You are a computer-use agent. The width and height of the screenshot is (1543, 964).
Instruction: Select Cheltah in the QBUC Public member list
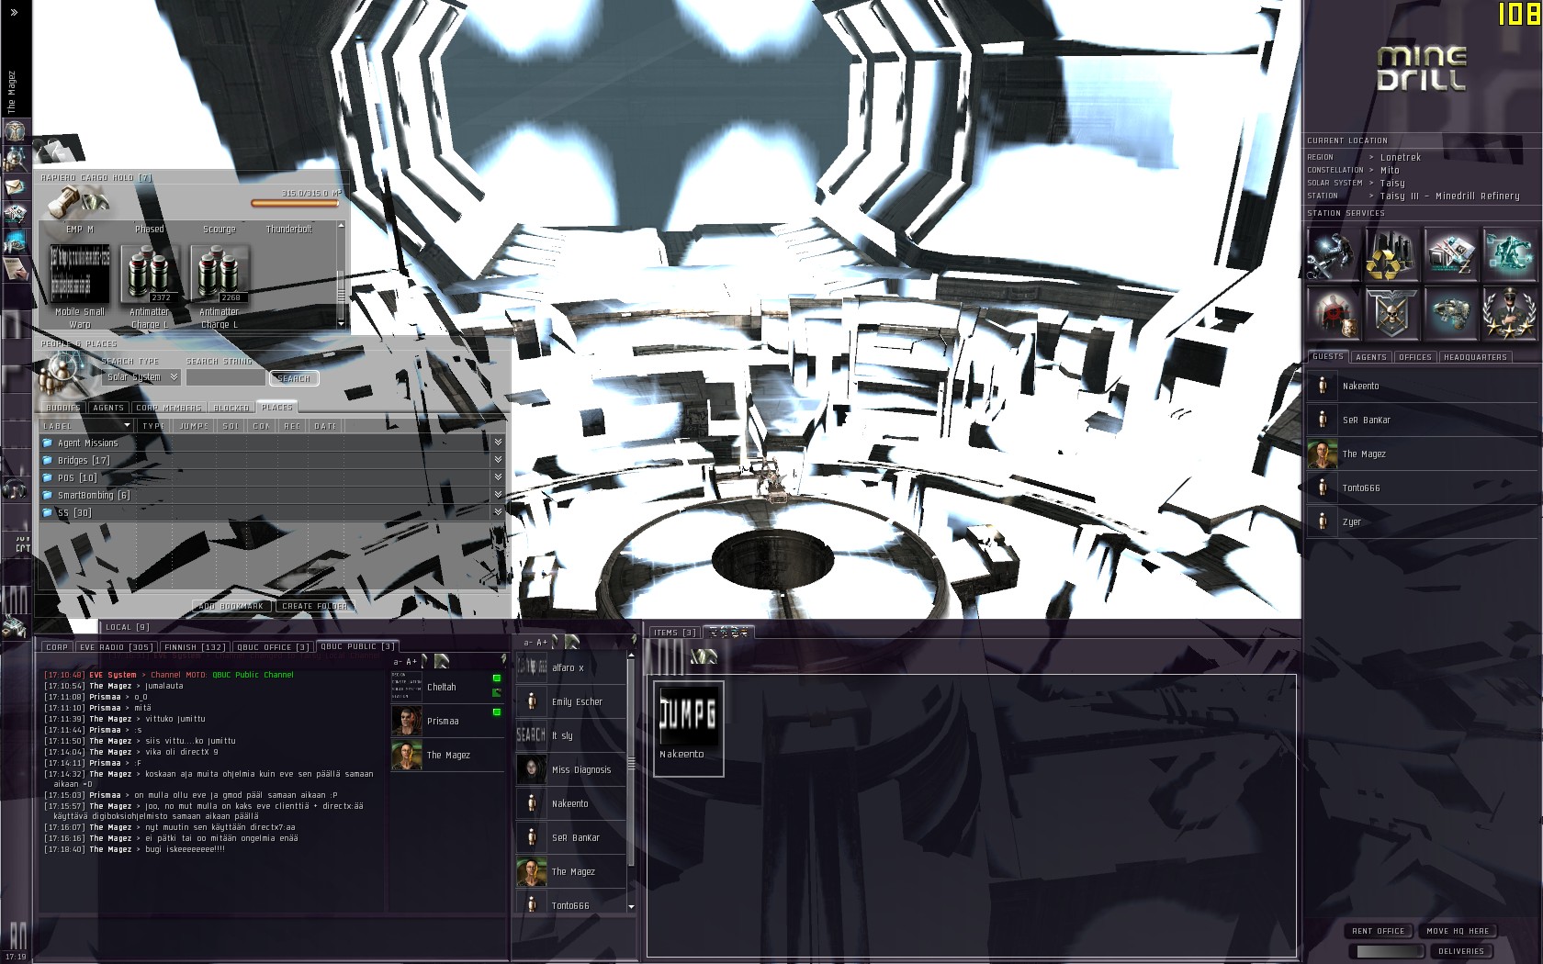coord(448,687)
